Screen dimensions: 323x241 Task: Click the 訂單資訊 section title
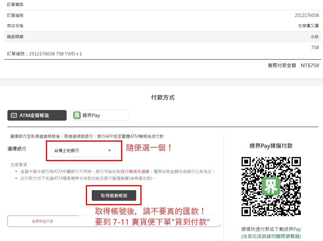[x=15, y=4]
